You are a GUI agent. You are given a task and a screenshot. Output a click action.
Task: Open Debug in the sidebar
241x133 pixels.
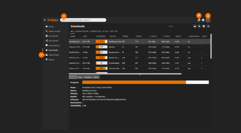click(x=51, y=60)
